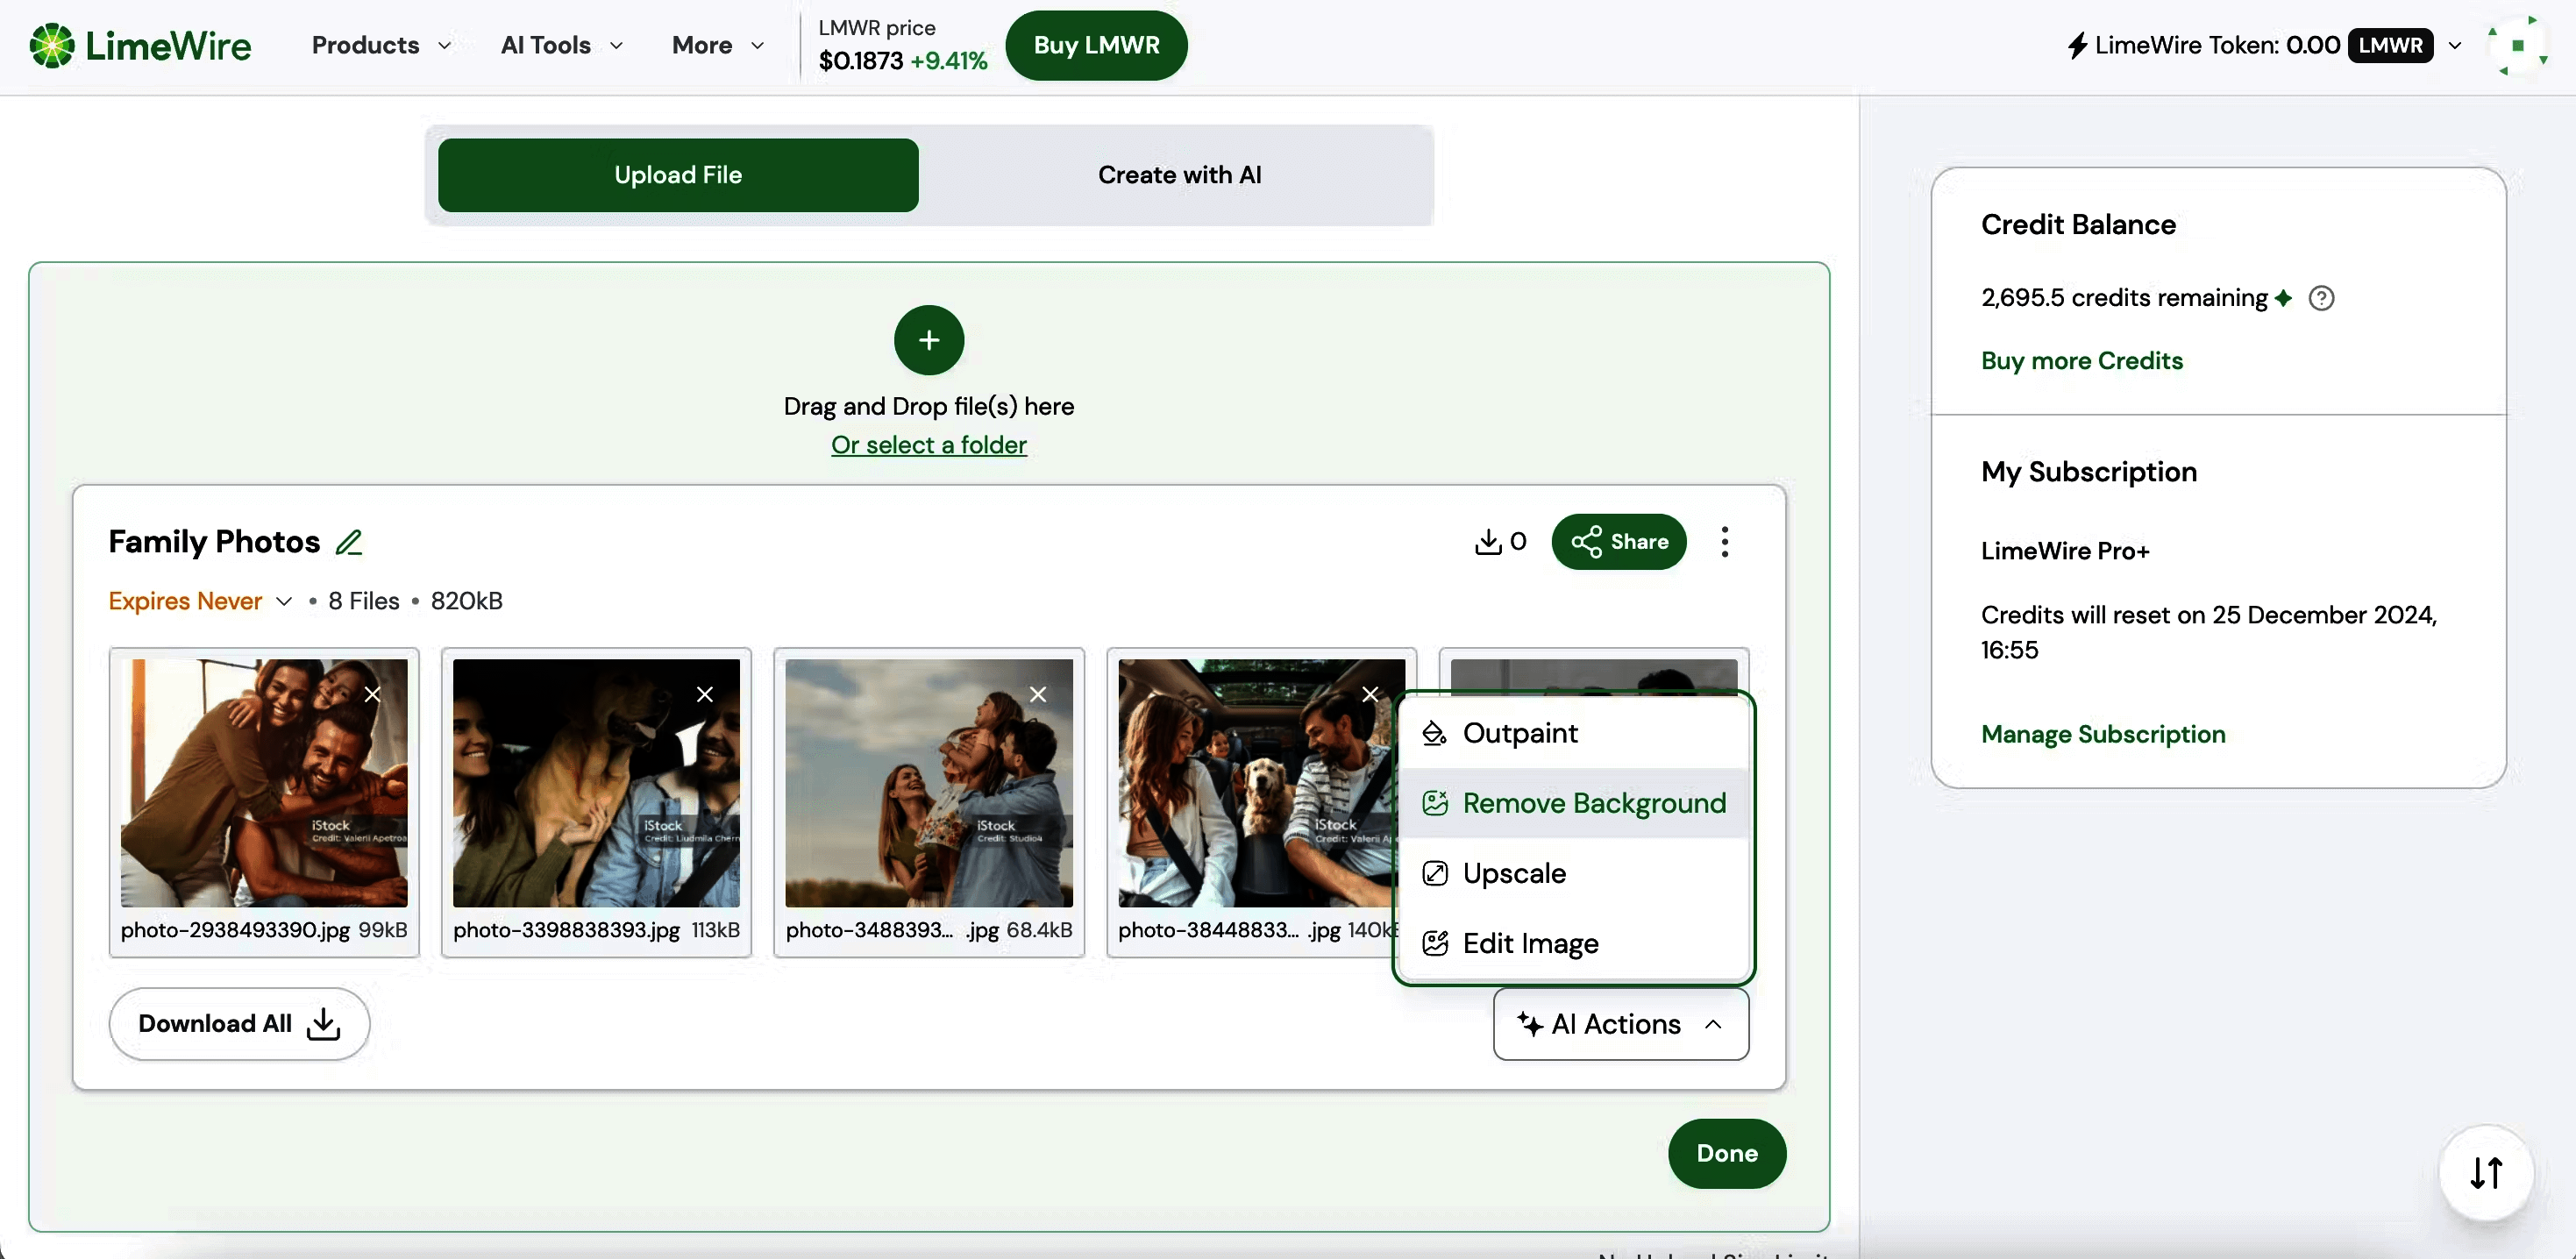2576x1259 pixels.
Task: Click the plus icon to add files
Action: (x=928, y=340)
